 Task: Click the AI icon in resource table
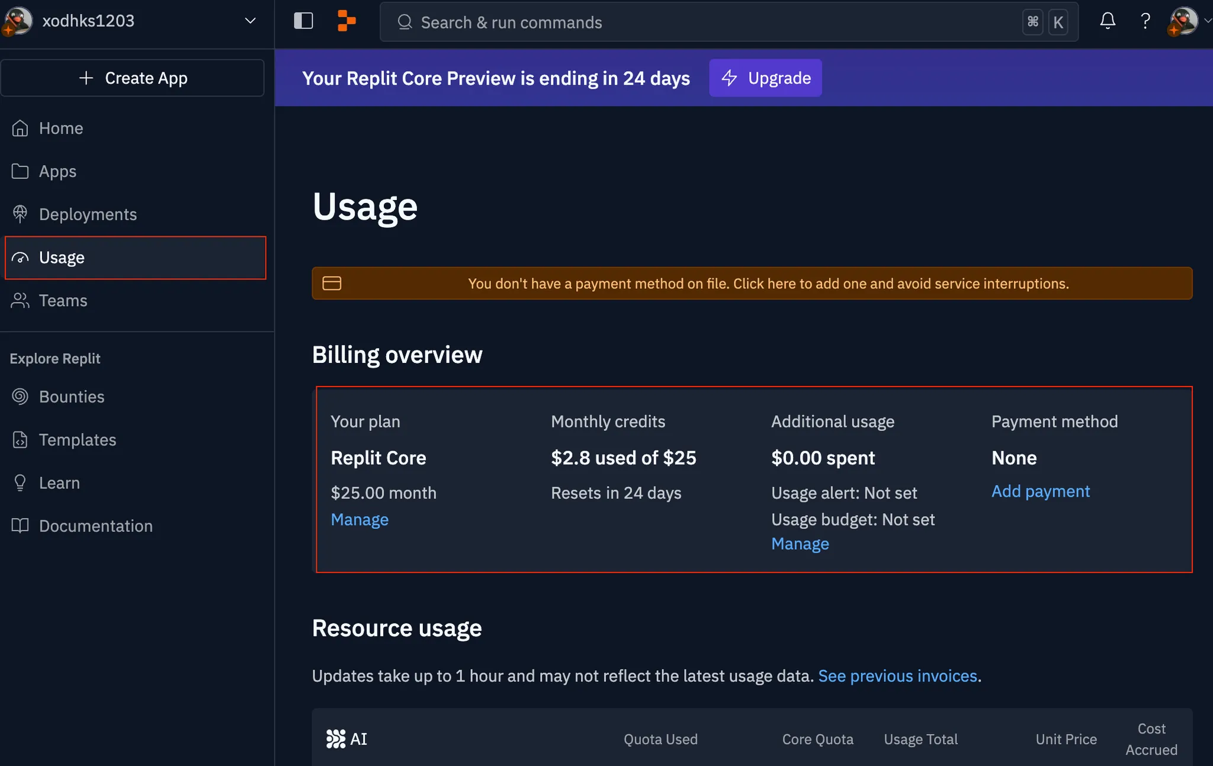[x=336, y=739]
